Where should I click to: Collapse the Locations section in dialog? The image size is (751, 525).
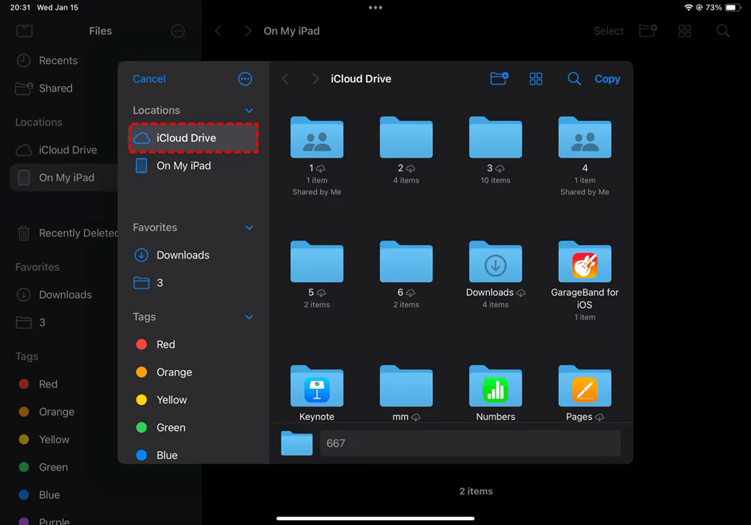tap(249, 111)
